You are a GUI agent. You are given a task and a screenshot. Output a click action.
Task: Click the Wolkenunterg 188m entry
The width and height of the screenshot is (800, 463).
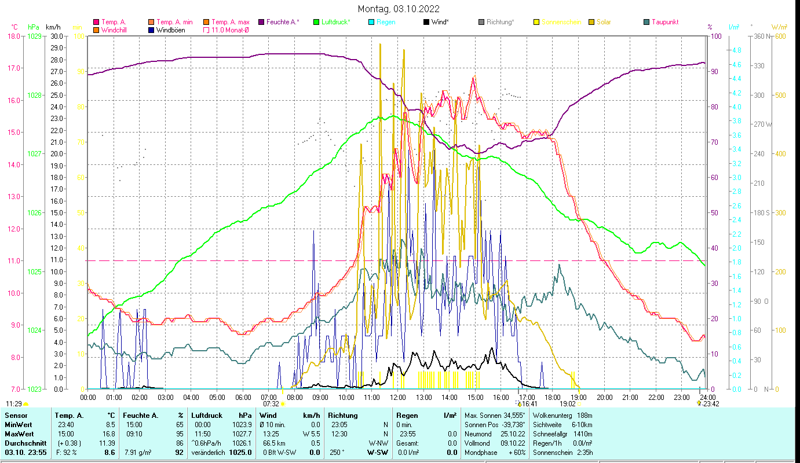click(x=563, y=416)
